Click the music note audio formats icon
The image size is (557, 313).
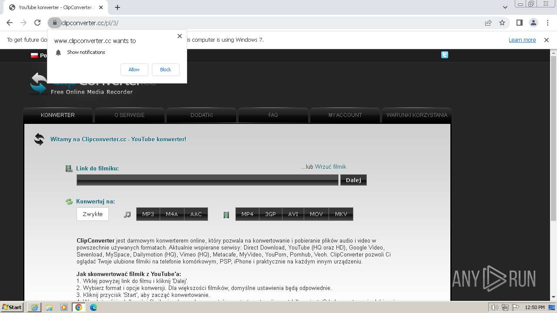point(127,215)
